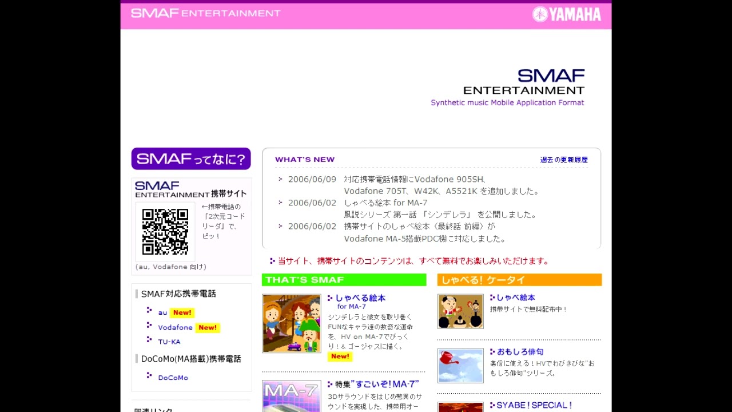Click the (au, Vodafone 向け) caption
The width and height of the screenshot is (732, 412).
click(x=171, y=267)
